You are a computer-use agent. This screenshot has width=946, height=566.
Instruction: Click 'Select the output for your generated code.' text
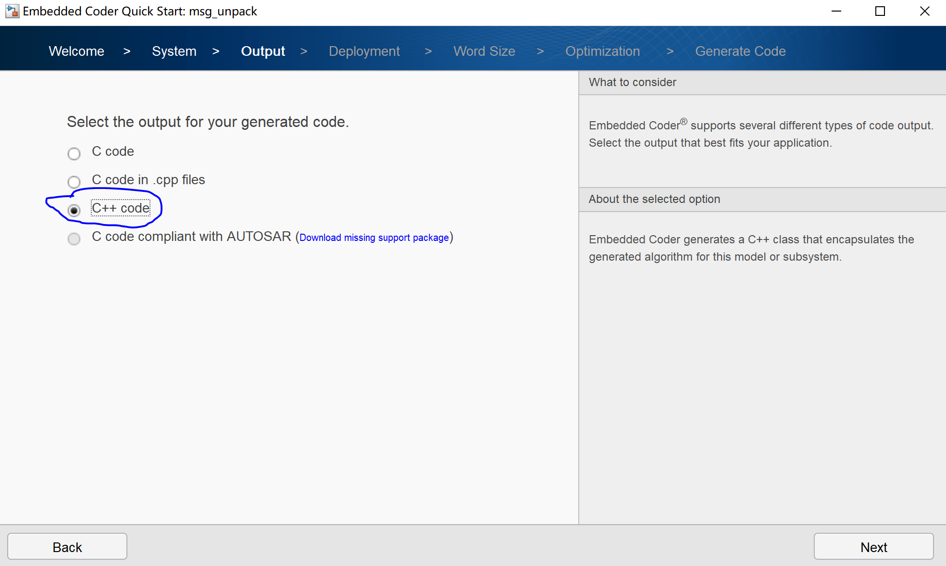click(208, 122)
